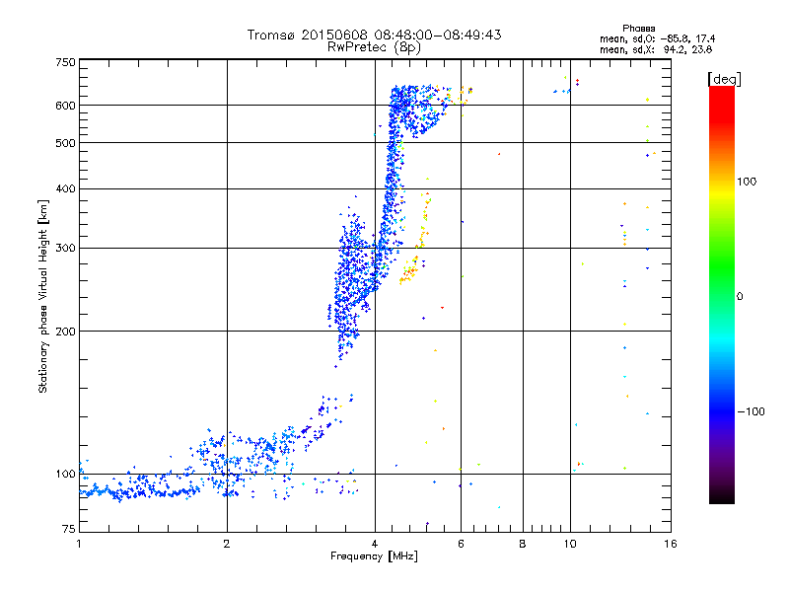789x592 pixels.
Task: Click the y-axis tick label "200"
Action: click(65, 332)
